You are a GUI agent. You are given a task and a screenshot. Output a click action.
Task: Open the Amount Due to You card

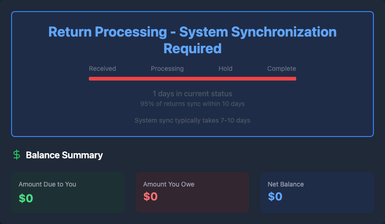tap(68, 192)
